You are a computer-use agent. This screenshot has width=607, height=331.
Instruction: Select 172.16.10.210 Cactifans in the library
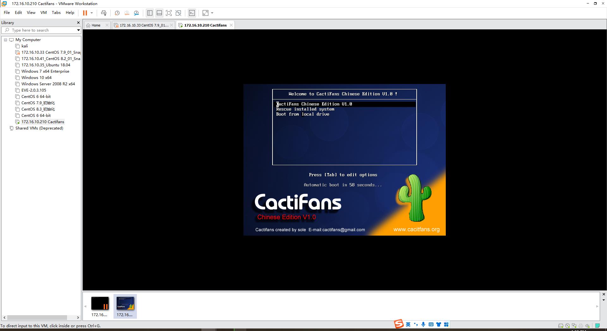pyautogui.click(x=43, y=122)
